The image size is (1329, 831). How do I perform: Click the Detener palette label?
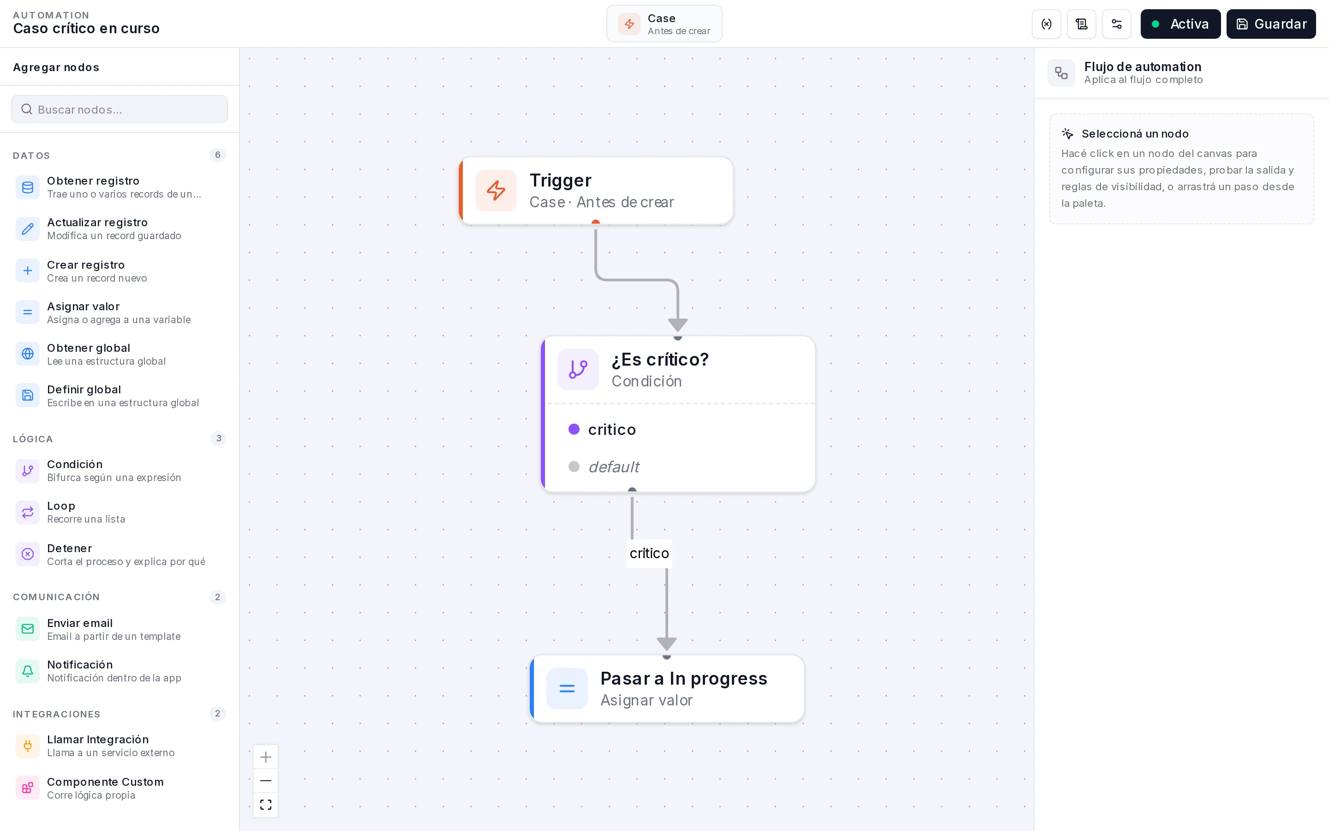click(x=69, y=548)
